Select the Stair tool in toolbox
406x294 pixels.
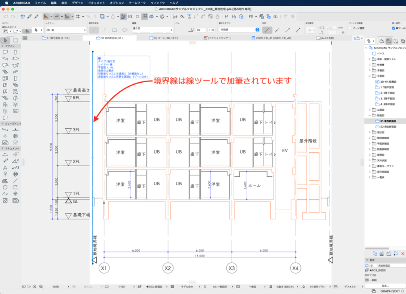(5, 72)
